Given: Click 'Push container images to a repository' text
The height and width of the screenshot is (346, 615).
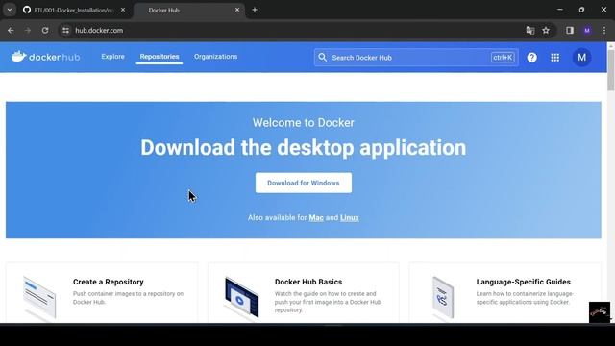Looking at the screenshot, I should point(128,298).
